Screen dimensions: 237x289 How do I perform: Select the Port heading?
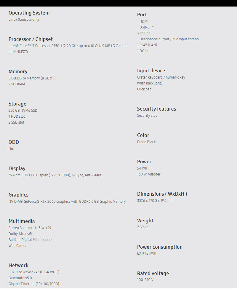tap(142, 15)
